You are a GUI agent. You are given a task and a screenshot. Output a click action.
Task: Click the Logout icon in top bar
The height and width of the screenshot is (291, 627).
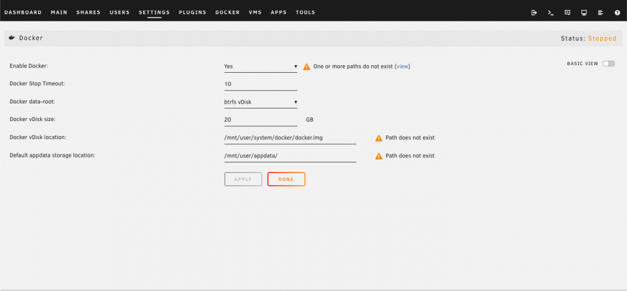[534, 13]
